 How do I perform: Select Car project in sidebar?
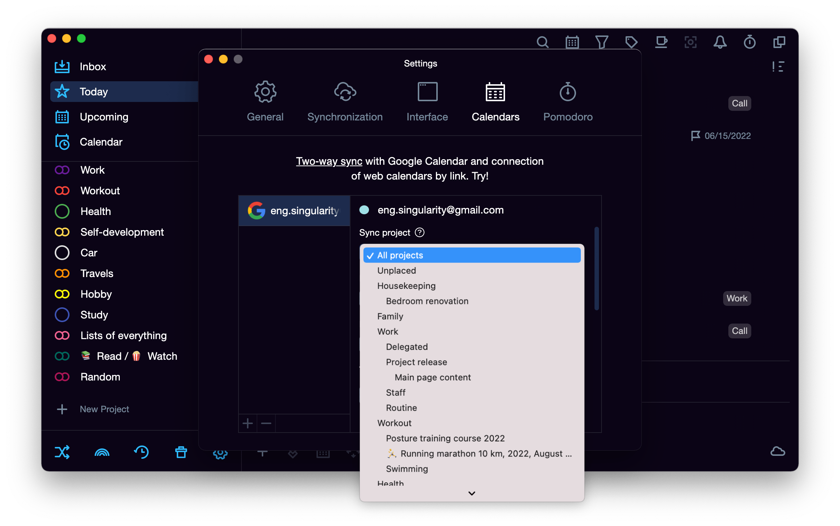[124, 253]
